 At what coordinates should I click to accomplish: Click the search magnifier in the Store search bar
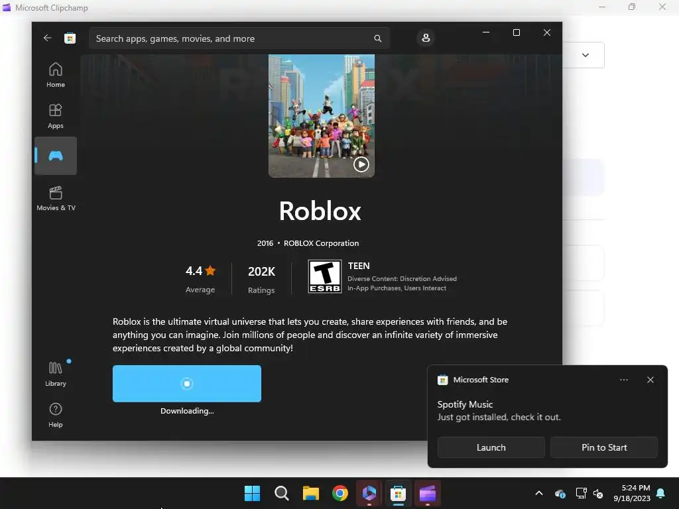[x=377, y=38]
